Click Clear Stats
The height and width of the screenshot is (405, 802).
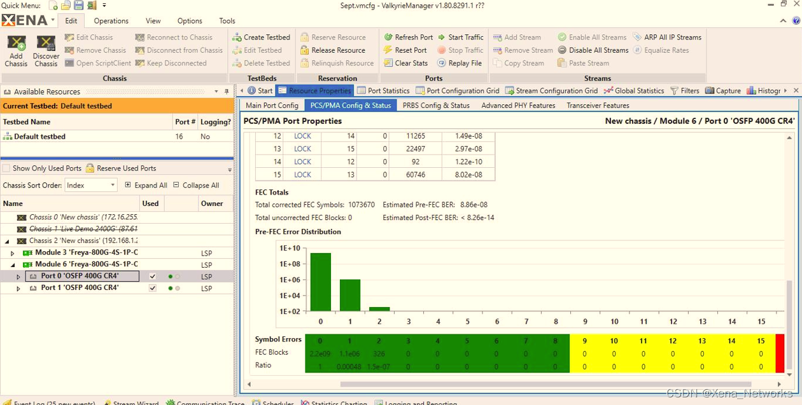click(x=406, y=63)
